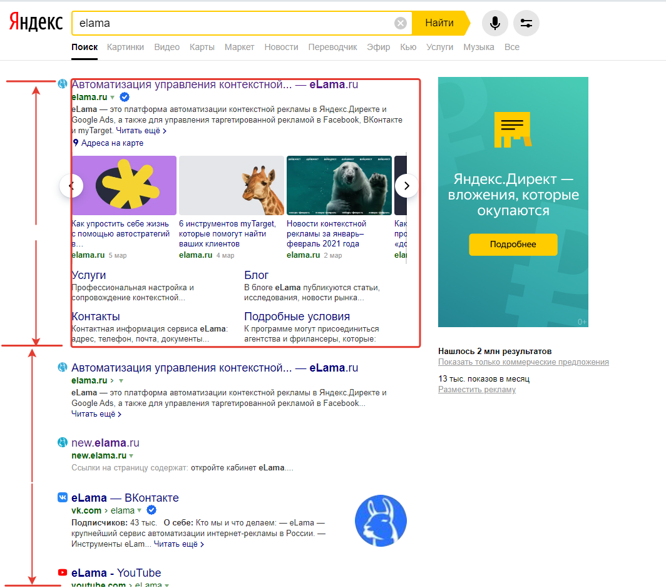Image resolution: width=666 pixels, height=588 pixels.
Task: Switch to the Видео tab
Action: tap(167, 47)
